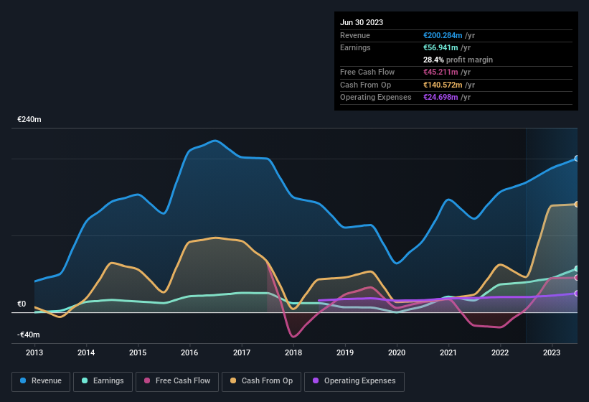Click the 2023 x-axis label
This screenshot has width=589, height=402.
click(x=552, y=352)
